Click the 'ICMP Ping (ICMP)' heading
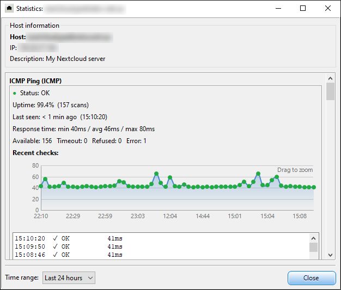Screen dimensions: 341x290 point(35,81)
